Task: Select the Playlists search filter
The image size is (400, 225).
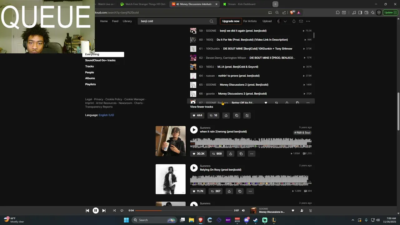Action: point(91,84)
